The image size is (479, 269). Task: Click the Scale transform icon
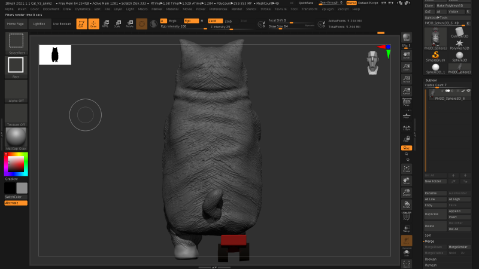click(x=117, y=24)
